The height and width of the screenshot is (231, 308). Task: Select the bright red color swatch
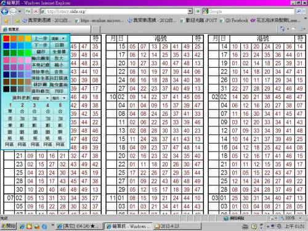coord(6,38)
